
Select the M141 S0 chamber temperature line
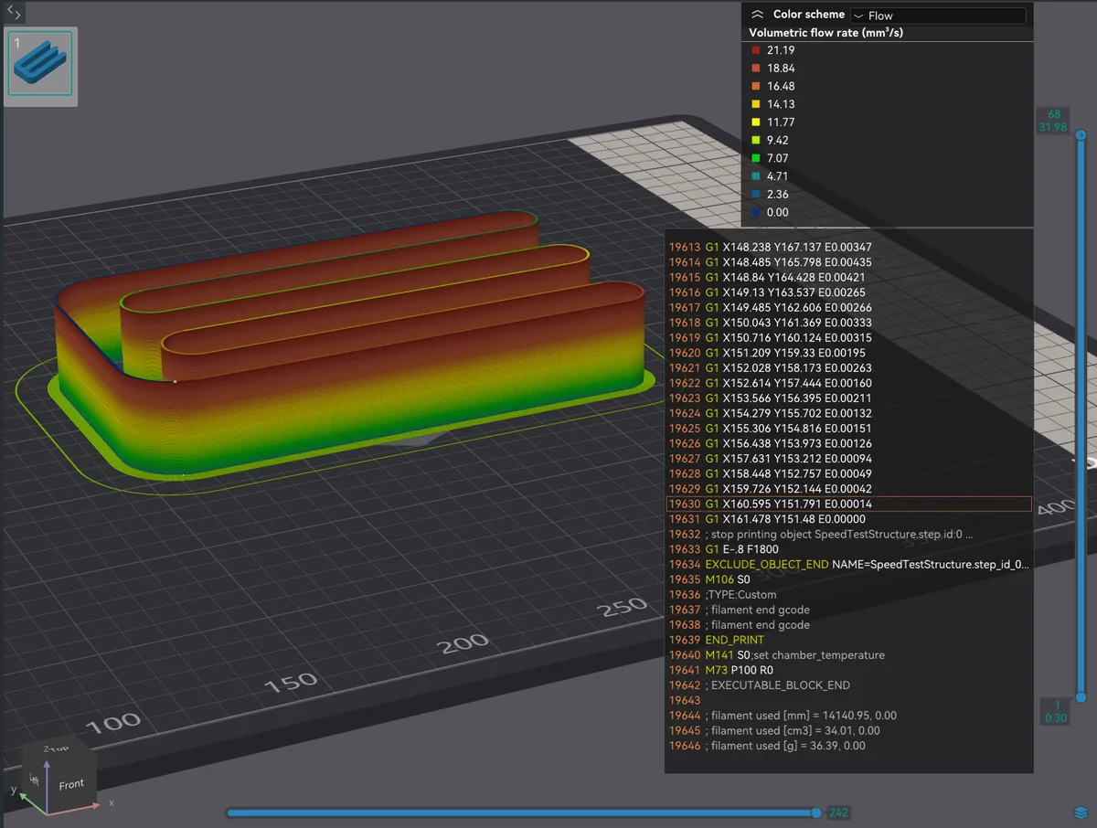pyautogui.click(x=848, y=654)
